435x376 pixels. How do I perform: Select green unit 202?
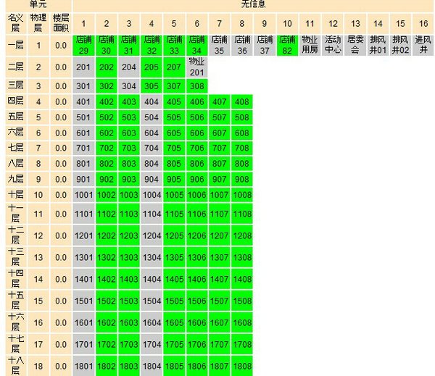[x=107, y=67]
